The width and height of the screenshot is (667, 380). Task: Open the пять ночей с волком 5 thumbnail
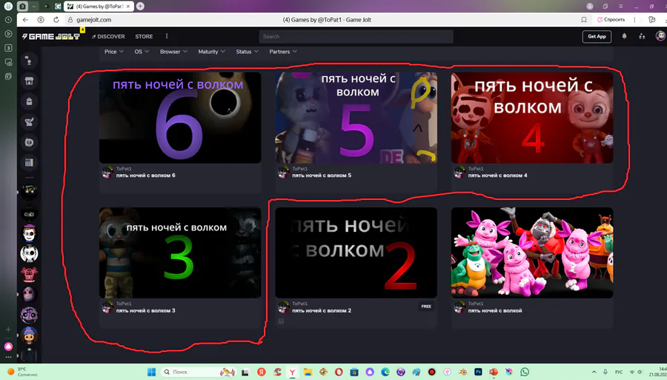point(356,118)
